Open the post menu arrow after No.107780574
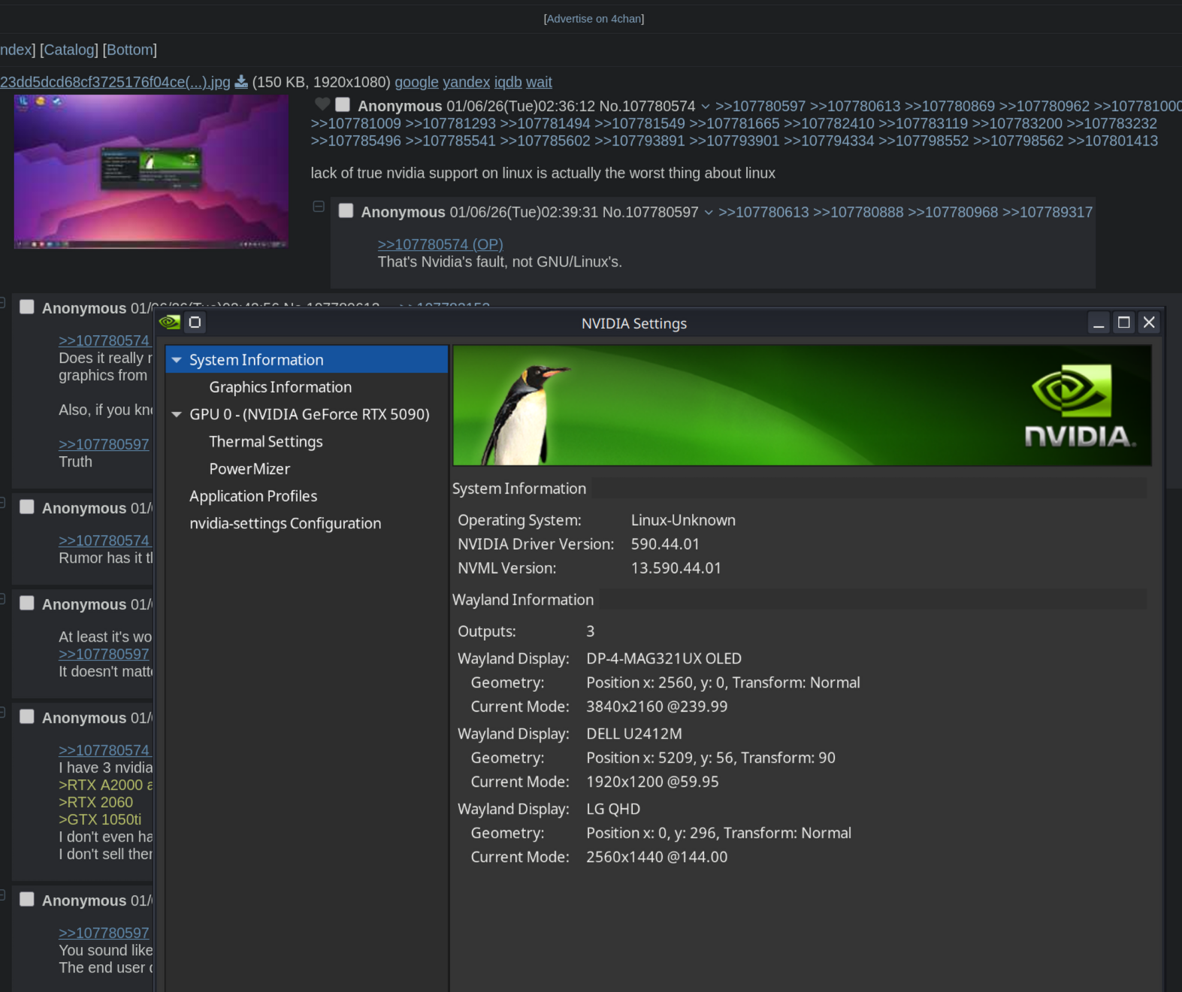This screenshot has width=1182, height=992. [x=706, y=107]
